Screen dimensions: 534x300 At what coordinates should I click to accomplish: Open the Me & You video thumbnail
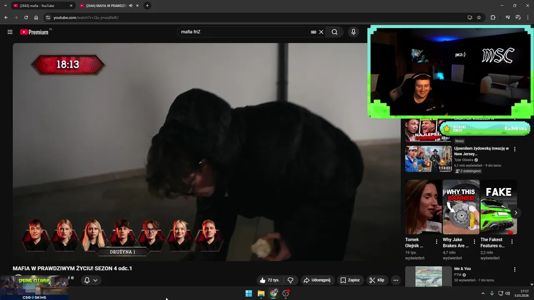click(428, 276)
